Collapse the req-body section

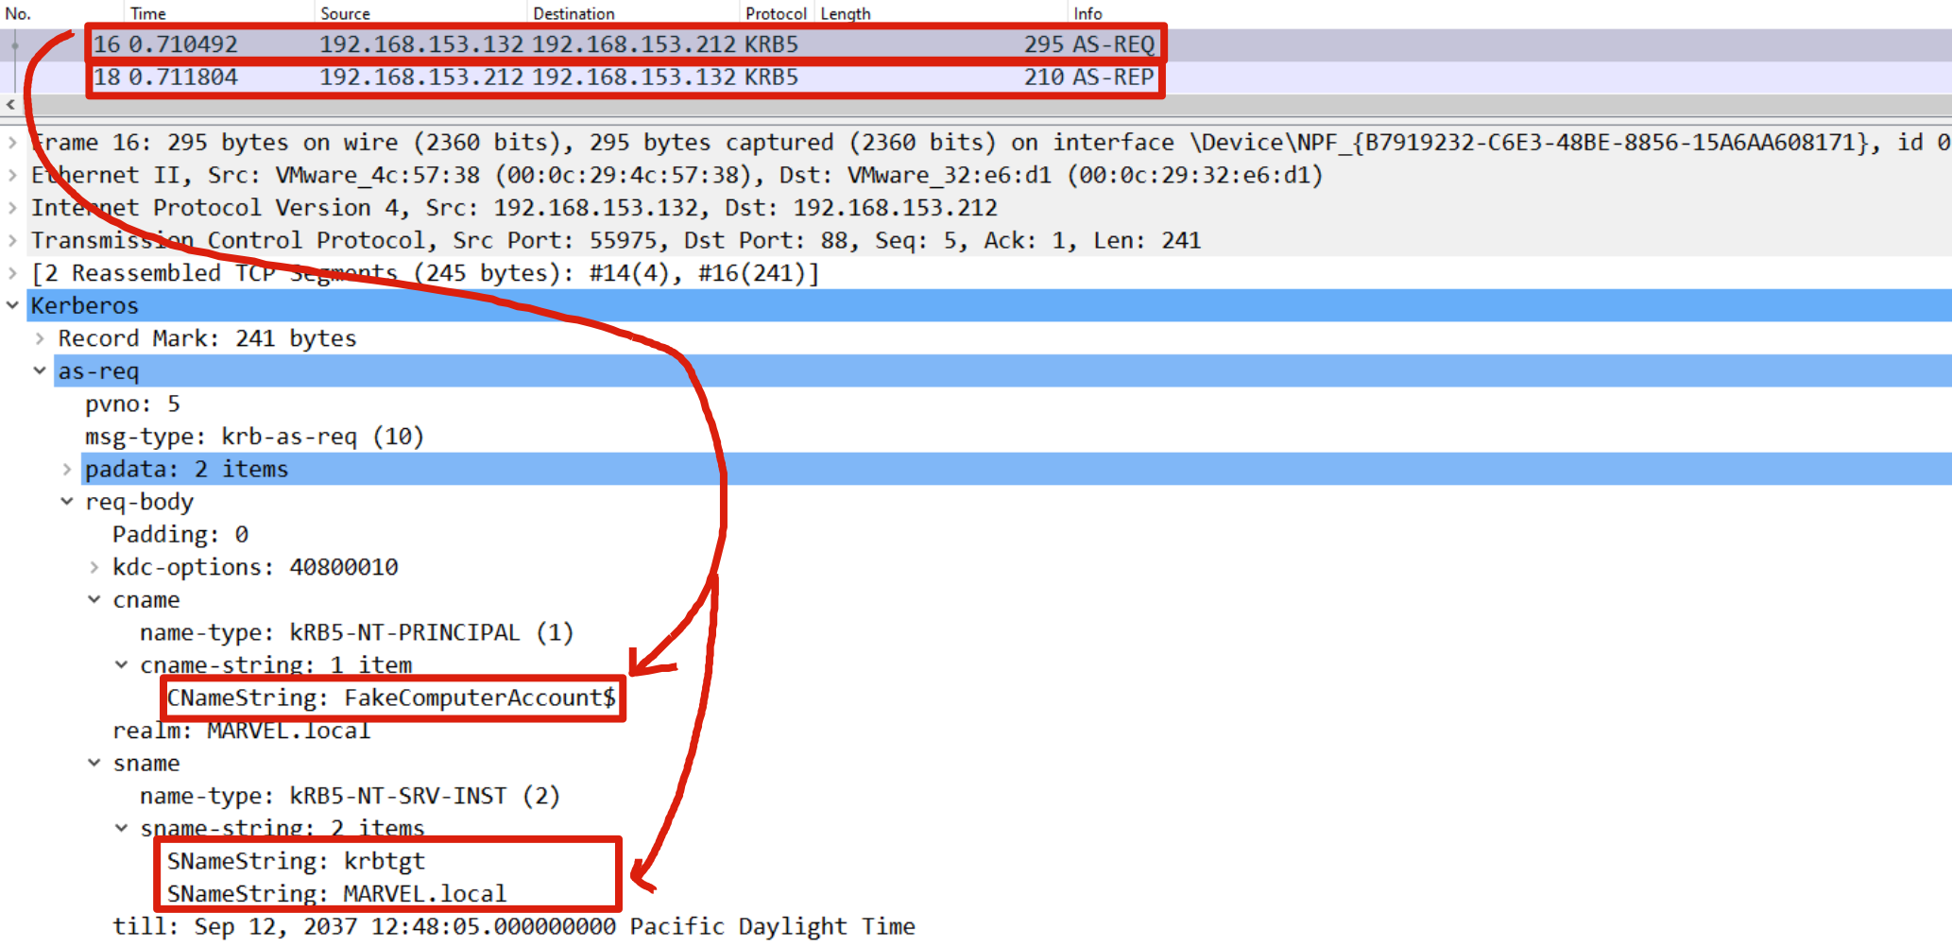(67, 501)
